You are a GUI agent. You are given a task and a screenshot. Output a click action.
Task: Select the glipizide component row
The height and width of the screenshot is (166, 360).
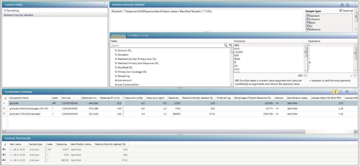[x=180, y=103]
